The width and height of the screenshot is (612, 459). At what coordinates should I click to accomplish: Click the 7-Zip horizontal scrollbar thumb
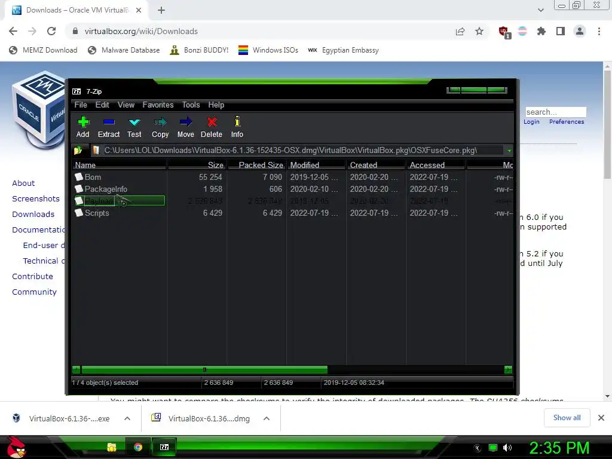204,369
